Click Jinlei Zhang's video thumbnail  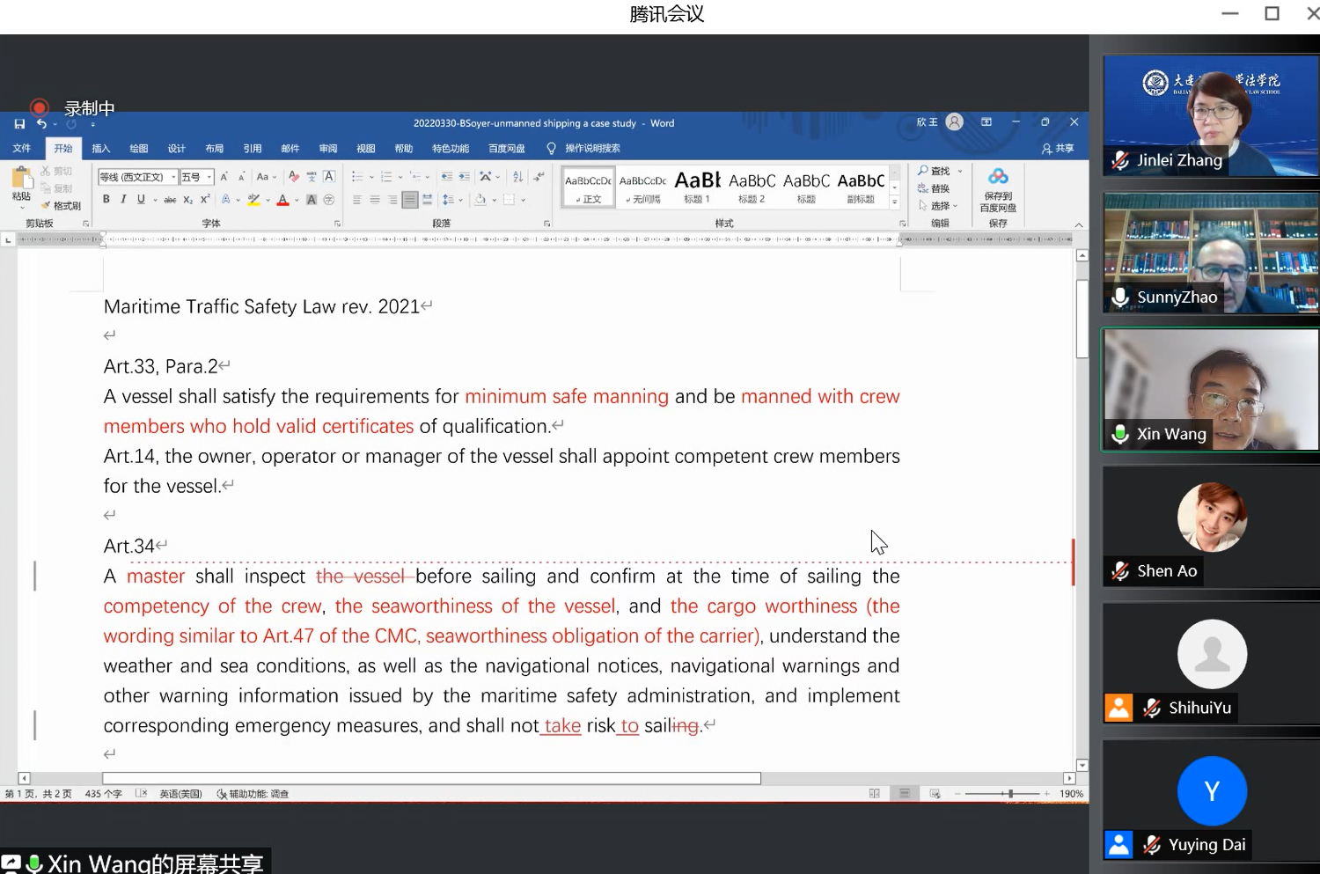pos(1211,114)
